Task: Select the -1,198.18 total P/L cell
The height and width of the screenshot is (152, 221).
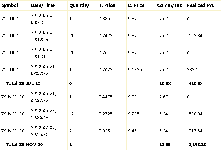Action: pos(196,145)
